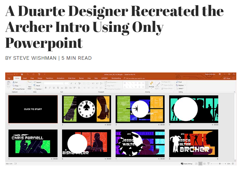Viewport: 243px width, 171px height.
Task: Click the Steve Wishman account name
Action: pos(210,74)
